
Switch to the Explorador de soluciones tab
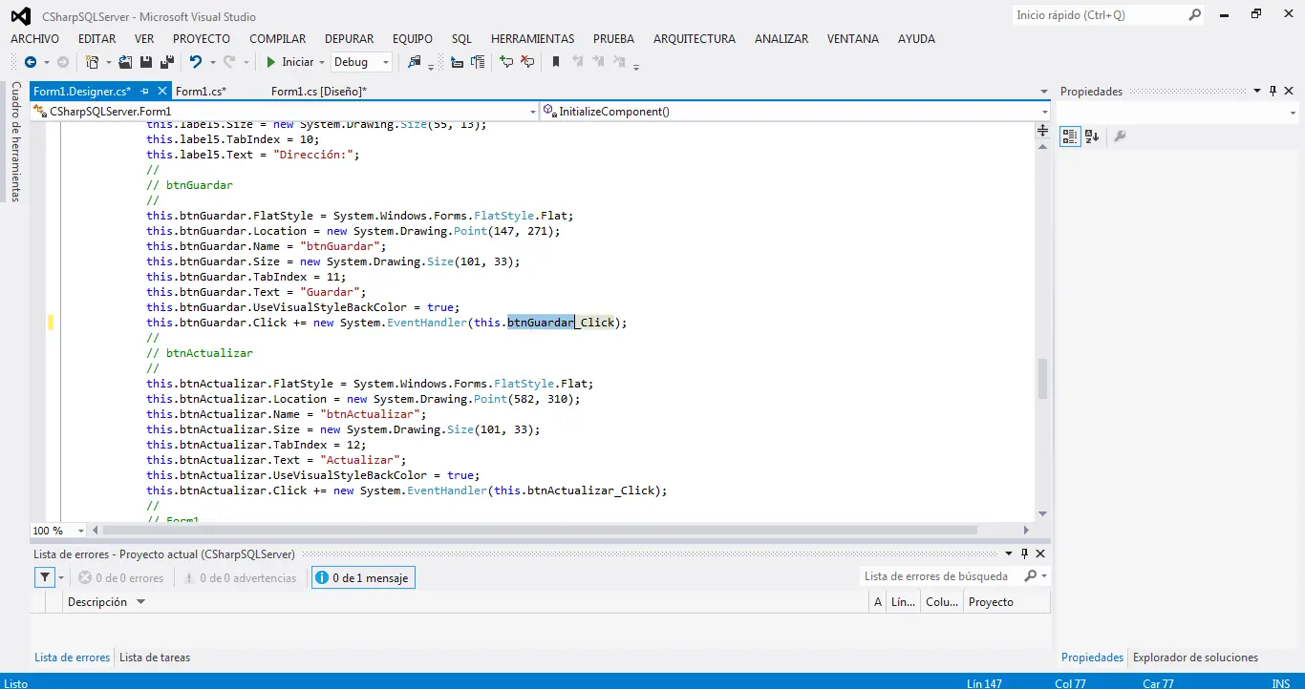pos(1195,658)
